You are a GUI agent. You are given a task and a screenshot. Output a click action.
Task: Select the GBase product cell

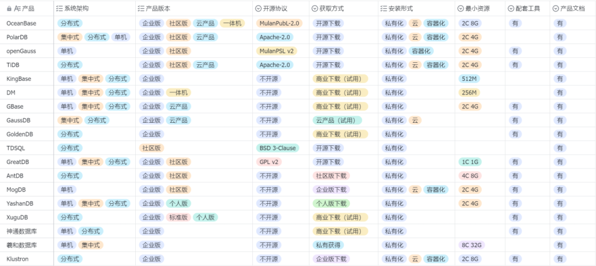click(x=27, y=106)
